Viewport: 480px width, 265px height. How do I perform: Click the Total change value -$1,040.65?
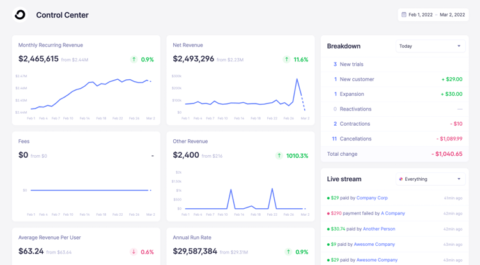pos(447,154)
